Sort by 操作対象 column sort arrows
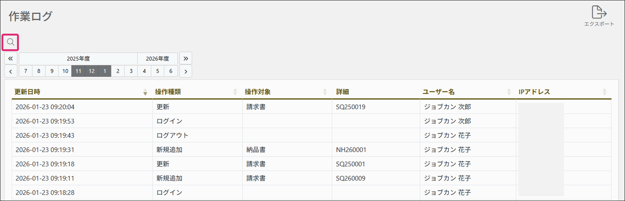The image size is (625, 201). [x=325, y=92]
